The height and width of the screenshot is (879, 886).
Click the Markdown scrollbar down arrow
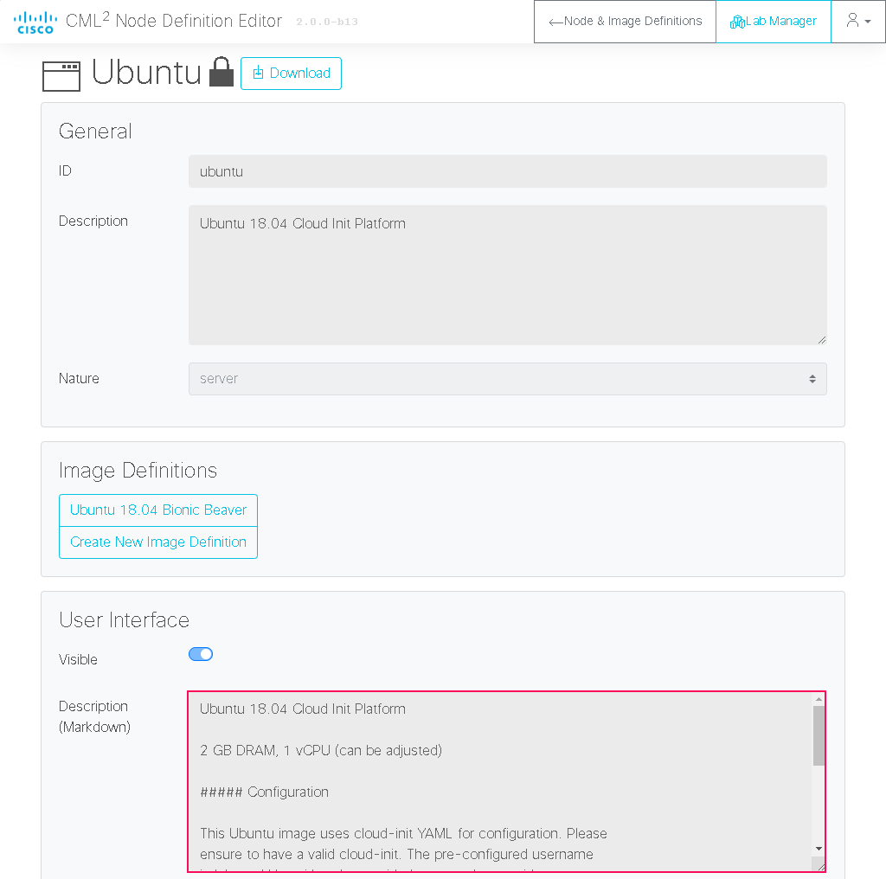(819, 849)
